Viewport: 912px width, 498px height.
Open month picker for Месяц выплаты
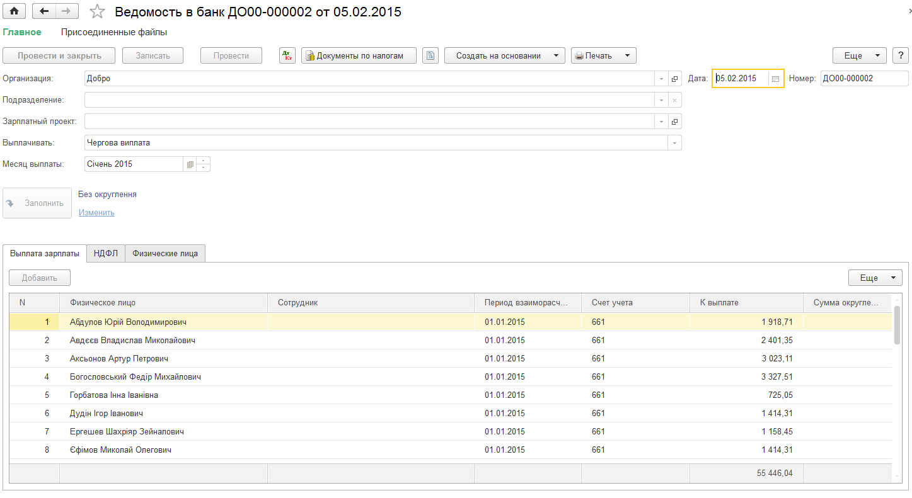tap(190, 164)
